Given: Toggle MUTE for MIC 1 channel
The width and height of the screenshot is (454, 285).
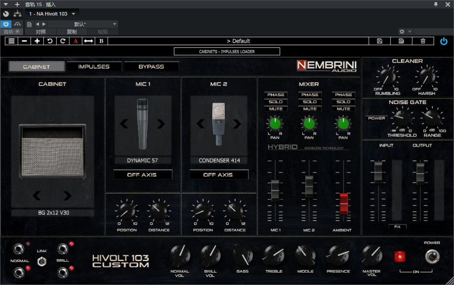Looking at the screenshot, I should [276, 109].
